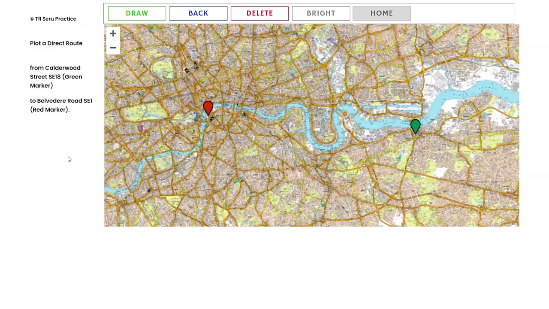Viewport: 549px width, 309px height.
Task: Zoom out with the minus icon
Action: pos(113,48)
